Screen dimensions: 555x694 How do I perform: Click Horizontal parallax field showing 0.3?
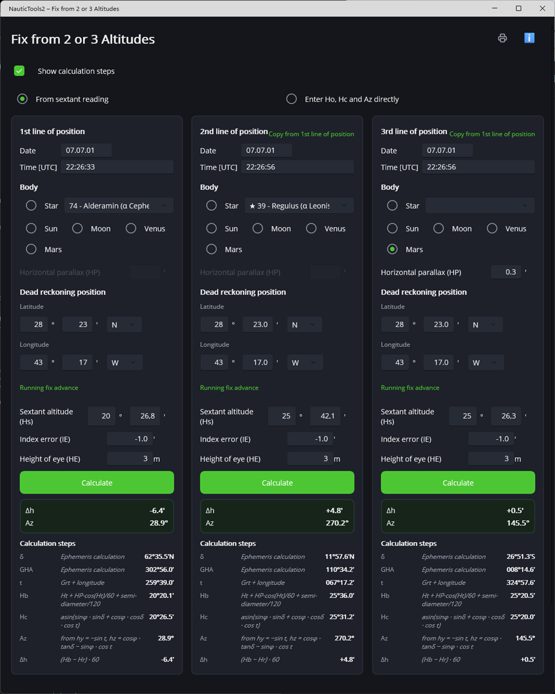tap(506, 272)
